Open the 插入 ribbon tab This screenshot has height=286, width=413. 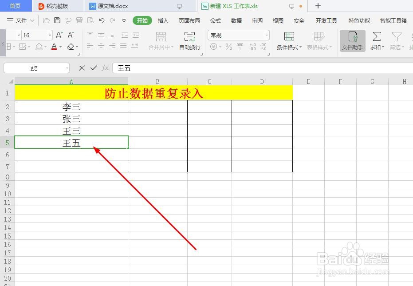pos(163,20)
